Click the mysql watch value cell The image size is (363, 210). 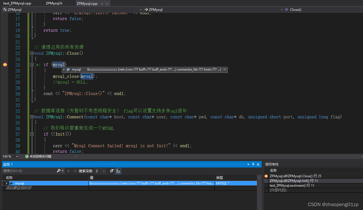point(152,183)
